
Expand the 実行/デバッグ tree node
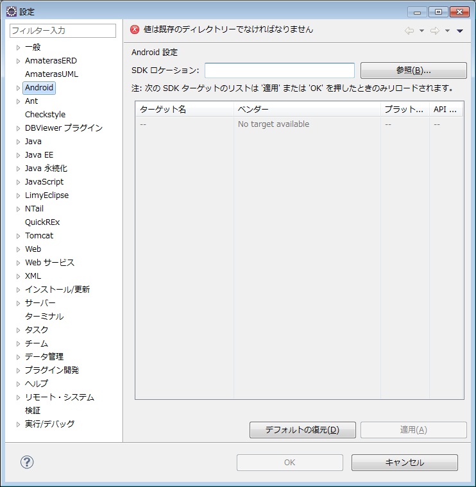18,424
